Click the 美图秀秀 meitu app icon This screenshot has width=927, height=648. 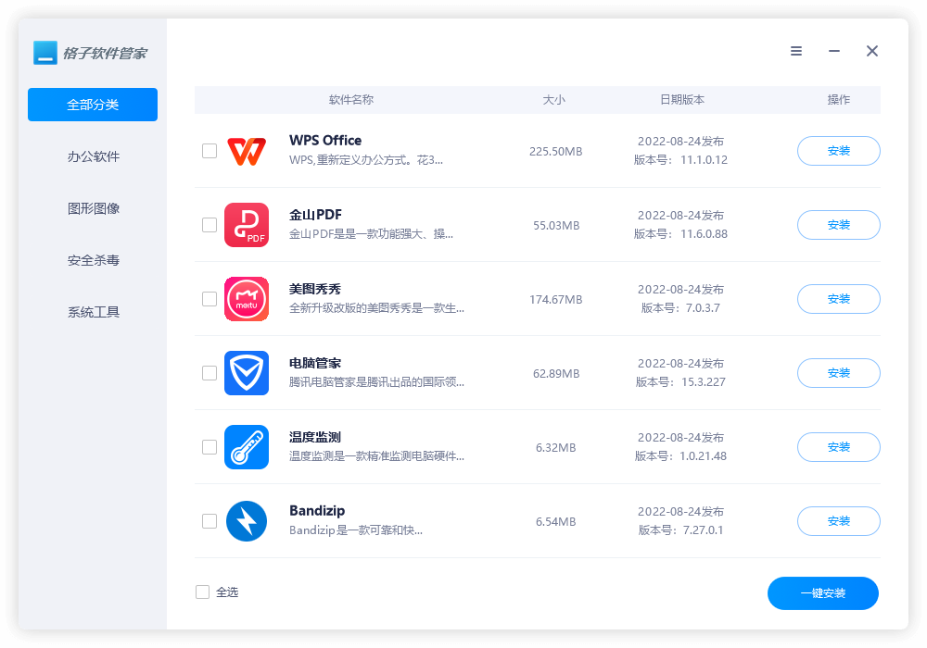pos(247,299)
